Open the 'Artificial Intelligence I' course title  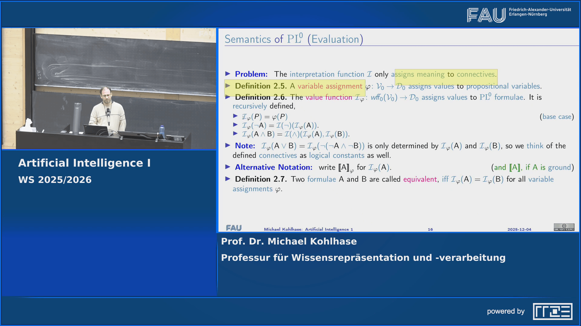tap(84, 162)
